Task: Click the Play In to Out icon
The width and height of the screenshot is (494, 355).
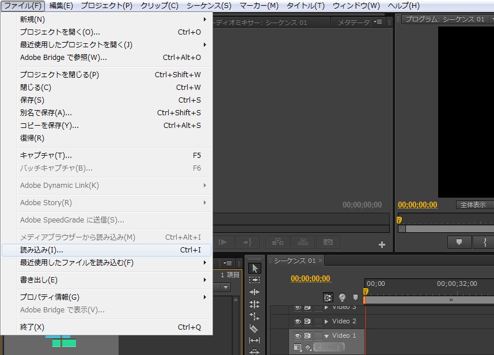Action: [x=223, y=242]
